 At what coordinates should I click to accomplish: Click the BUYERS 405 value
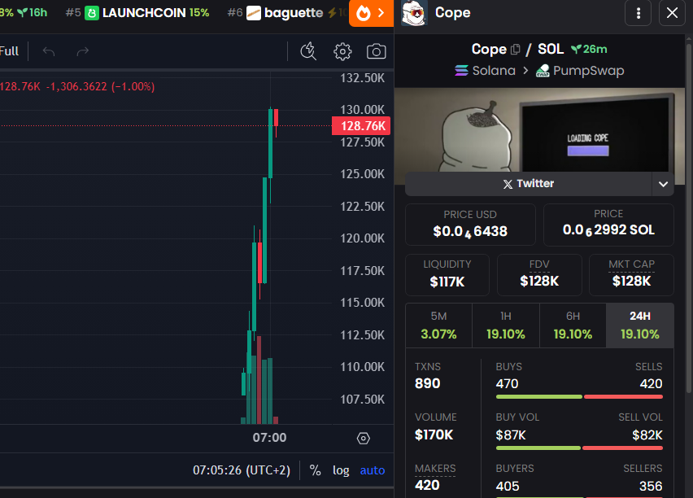pos(508,487)
